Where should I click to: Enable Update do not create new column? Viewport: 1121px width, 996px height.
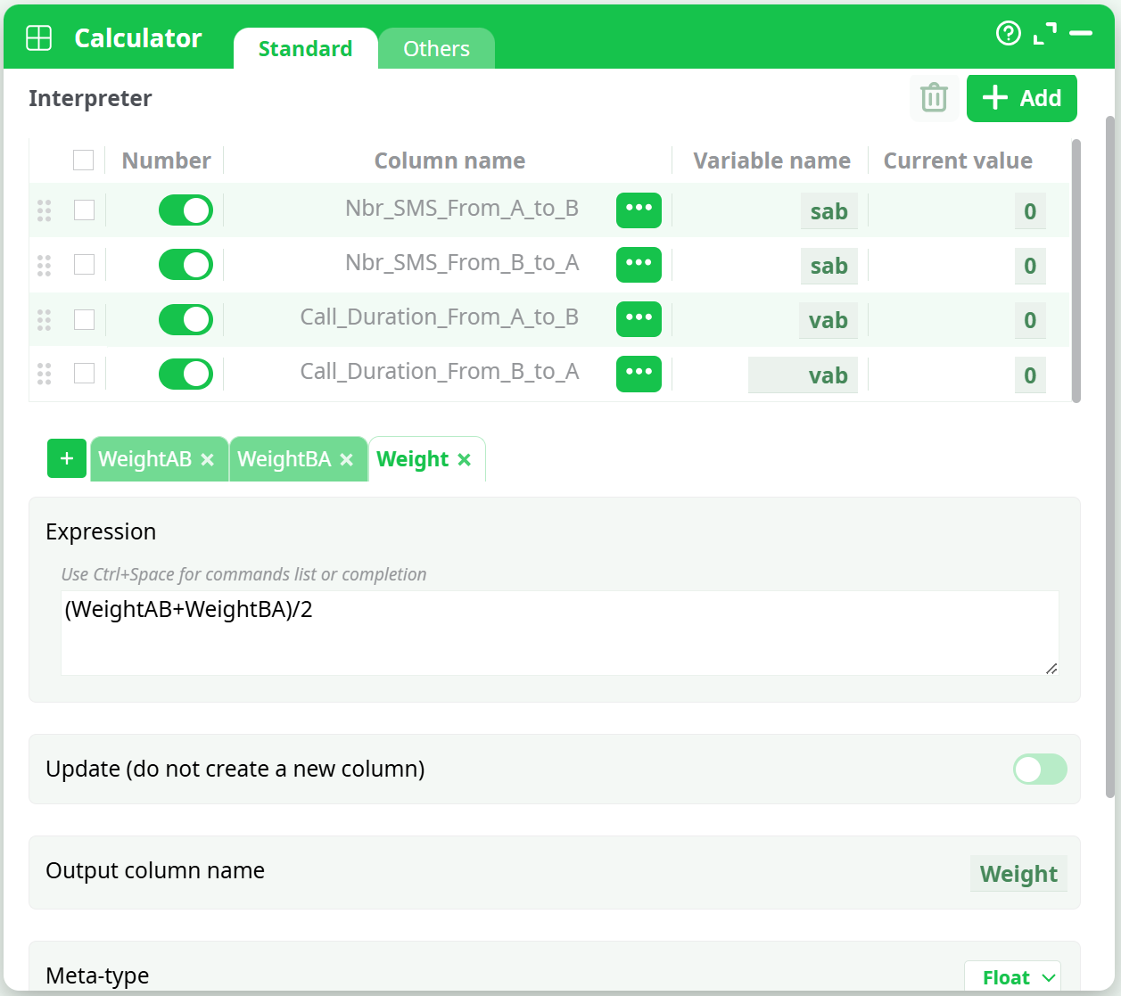[1039, 770]
